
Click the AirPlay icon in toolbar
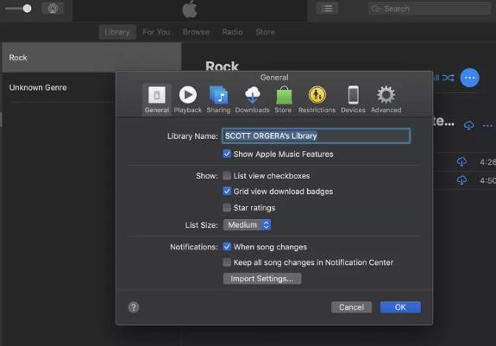(53, 9)
